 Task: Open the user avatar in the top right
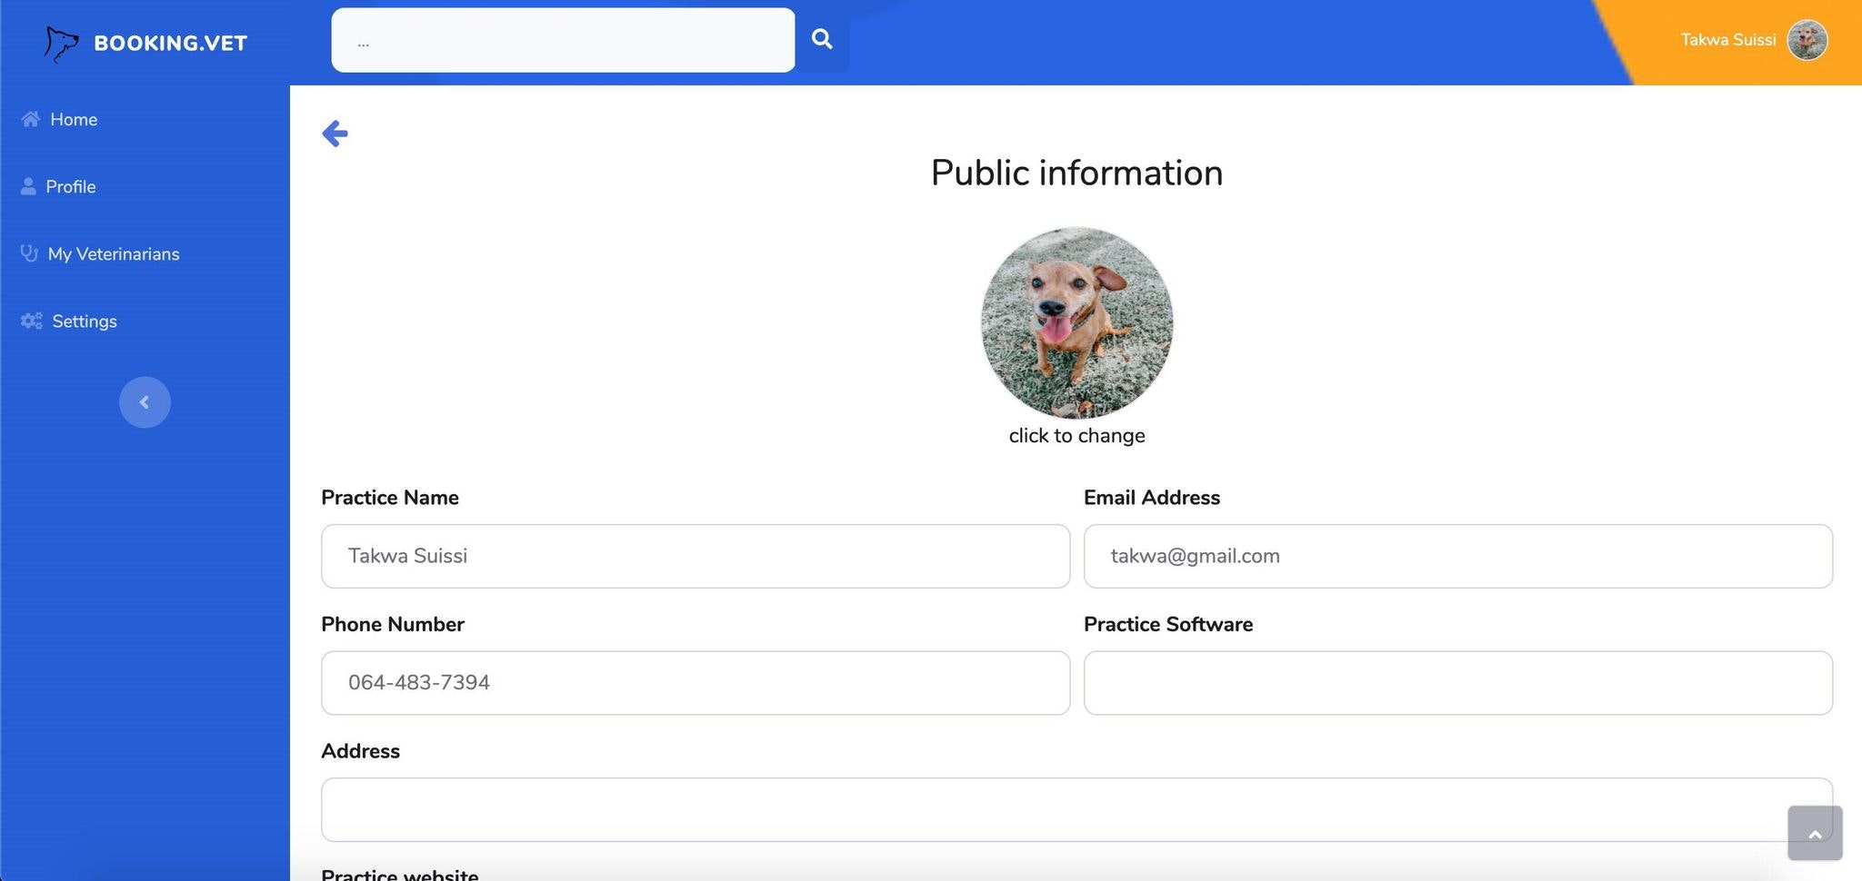(1807, 40)
